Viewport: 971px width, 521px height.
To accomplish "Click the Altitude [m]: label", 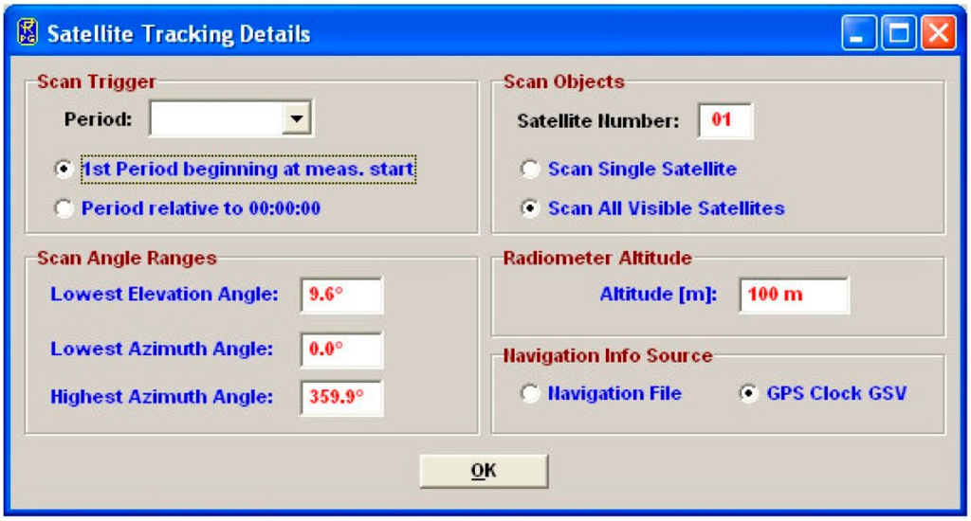I will [658, 295].
